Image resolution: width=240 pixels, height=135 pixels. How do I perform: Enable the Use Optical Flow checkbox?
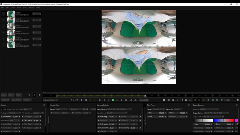click(2, 109)
